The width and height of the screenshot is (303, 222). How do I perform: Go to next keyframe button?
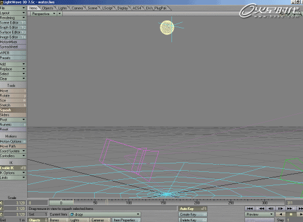(290, 209)
